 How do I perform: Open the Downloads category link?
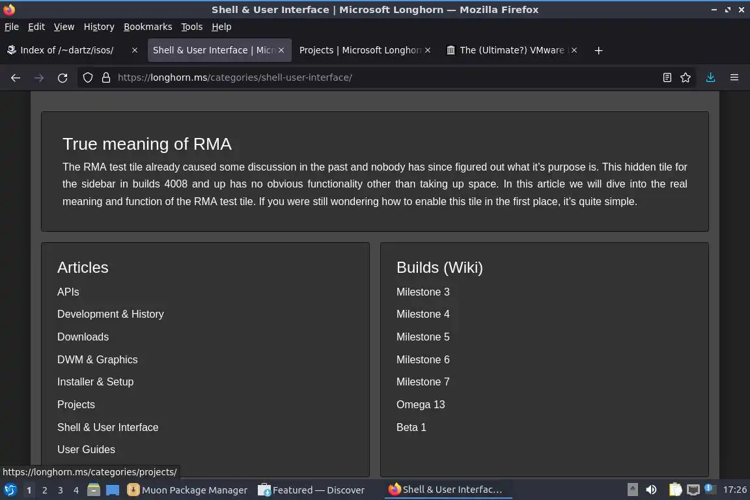tap(83, 337)
